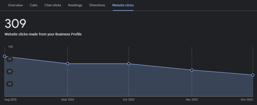
Task: Click the 75 y-axis value badge
Action: pos(10,59)
